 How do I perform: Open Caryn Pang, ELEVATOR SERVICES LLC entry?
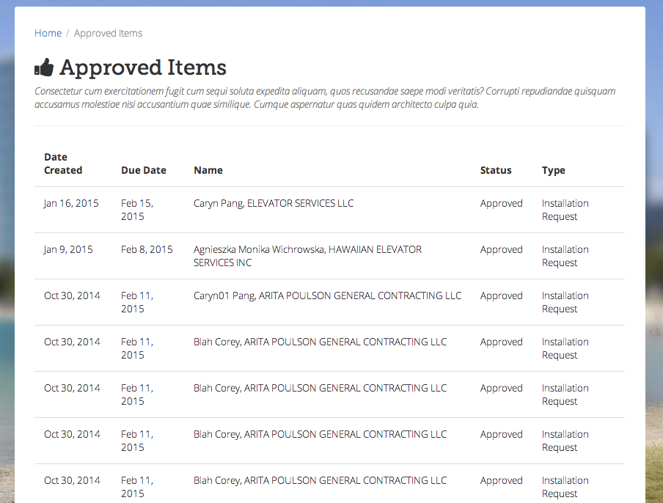point(273,203)
